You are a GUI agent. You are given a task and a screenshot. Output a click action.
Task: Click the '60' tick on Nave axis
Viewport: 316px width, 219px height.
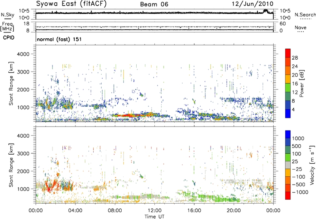click(283, 24)
